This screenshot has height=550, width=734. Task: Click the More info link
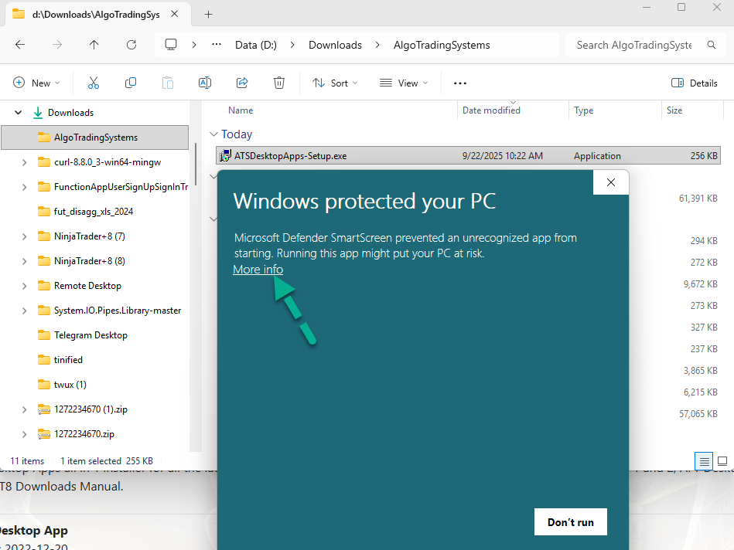point(258,270)
